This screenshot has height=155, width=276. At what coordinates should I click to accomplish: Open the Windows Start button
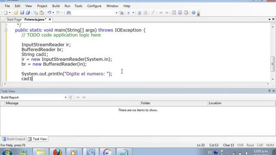click(x=7, y=152)
